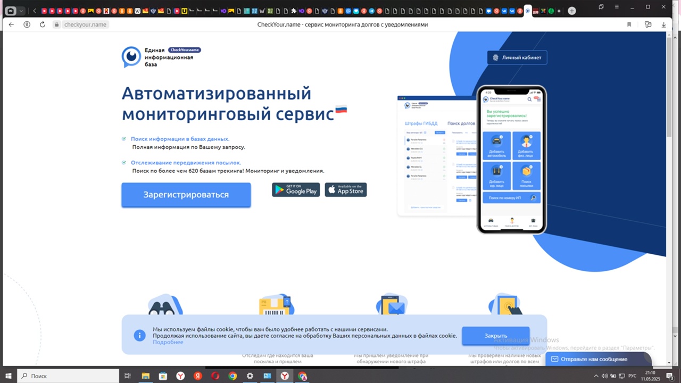
Task: Click the barcode package feature icon
Action: pos(277,305)
